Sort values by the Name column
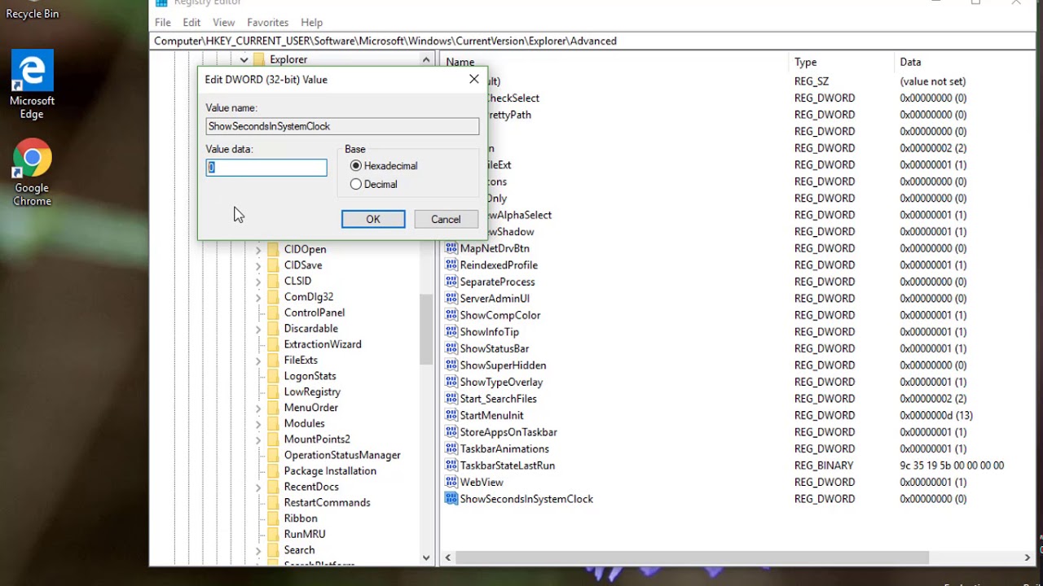 click(615, 62)
